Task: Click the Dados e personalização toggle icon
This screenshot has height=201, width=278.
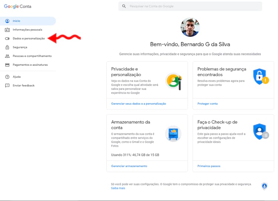Action: tap(7, 38)
